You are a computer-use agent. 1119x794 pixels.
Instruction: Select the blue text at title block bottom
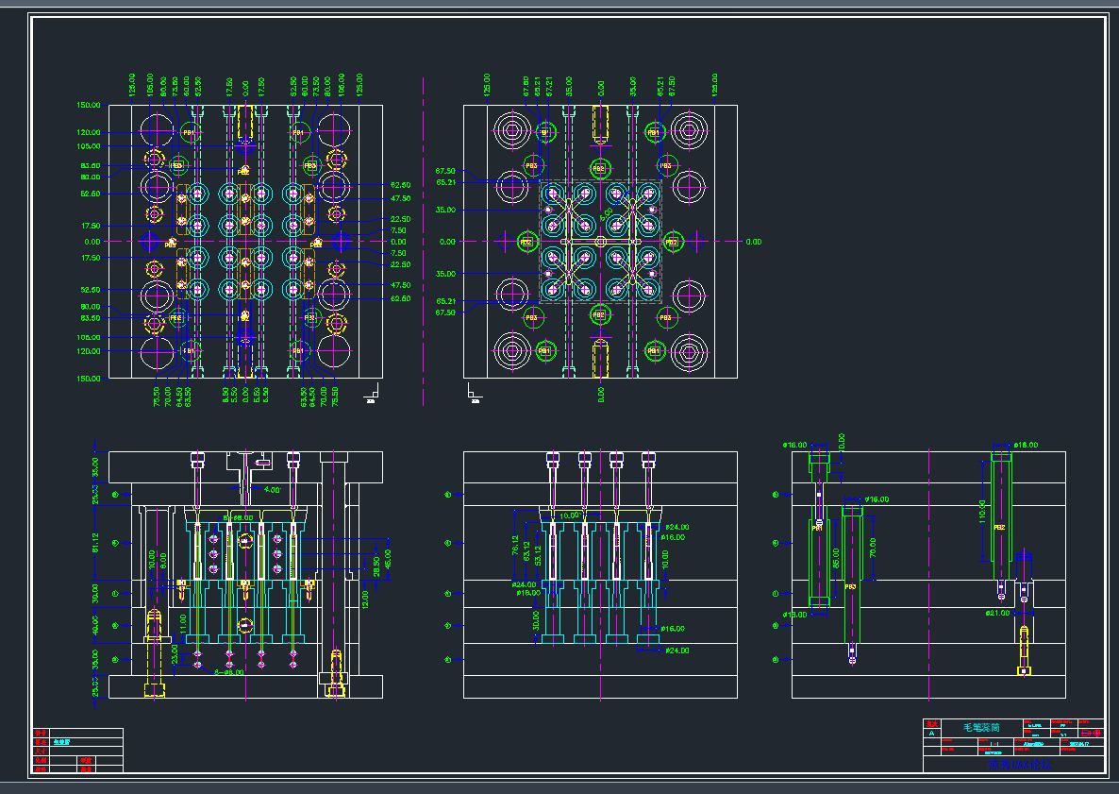(1017, 765)
